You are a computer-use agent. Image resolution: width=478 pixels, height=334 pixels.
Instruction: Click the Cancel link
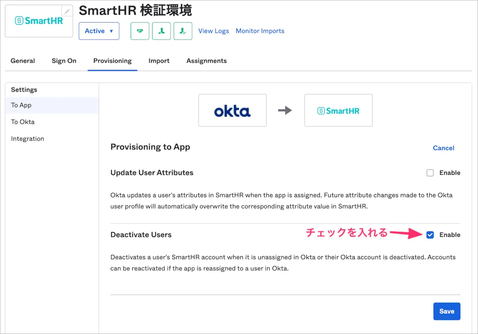coord(443,148)
